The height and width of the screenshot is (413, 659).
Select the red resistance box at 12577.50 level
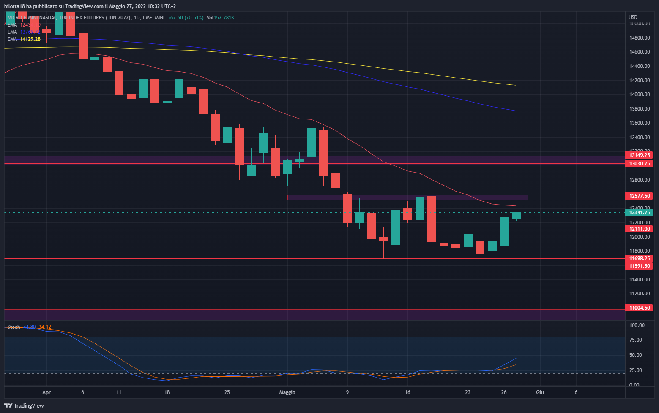pyautogui.click(x=407, y=197)
